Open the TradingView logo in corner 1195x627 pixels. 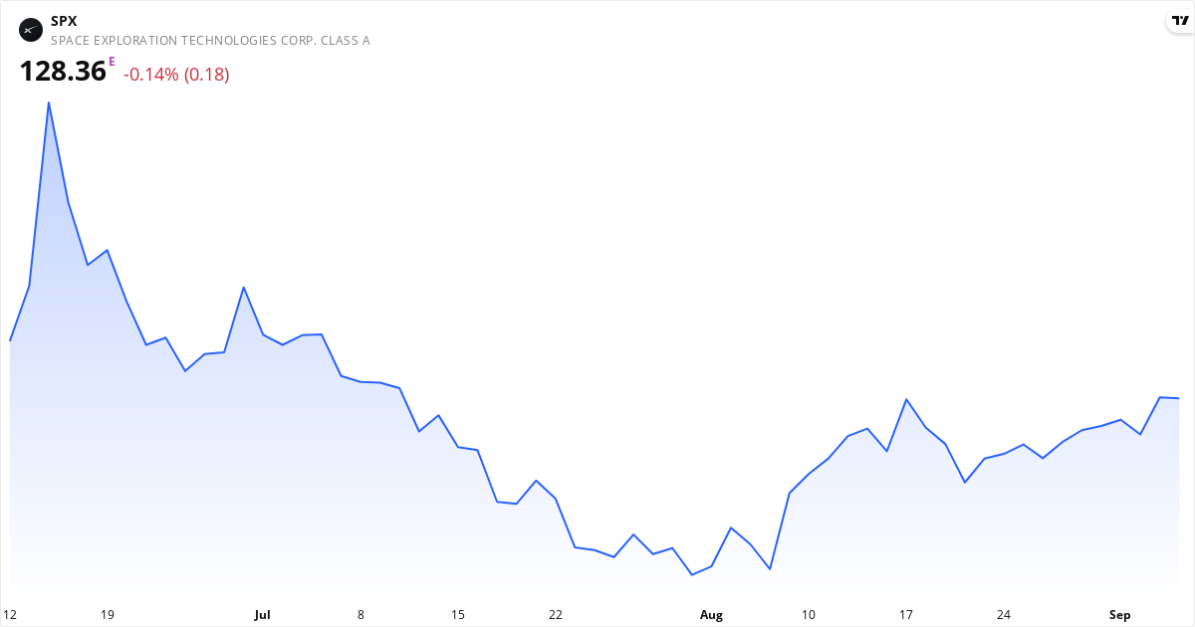pos(1179,21)
